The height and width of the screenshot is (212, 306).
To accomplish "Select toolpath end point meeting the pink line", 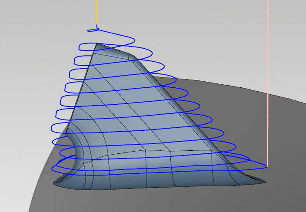I will pyautogui.click(x=267, y=166).
